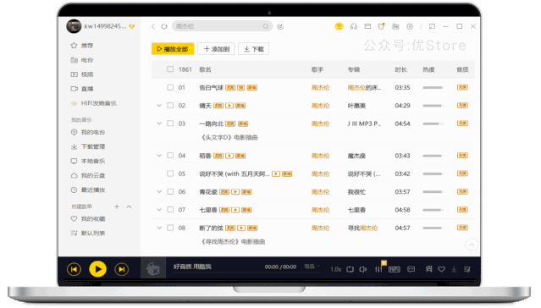541x308 pixels.
Task: Open the headphones icon in top bar
Action: tap(354, 26)
